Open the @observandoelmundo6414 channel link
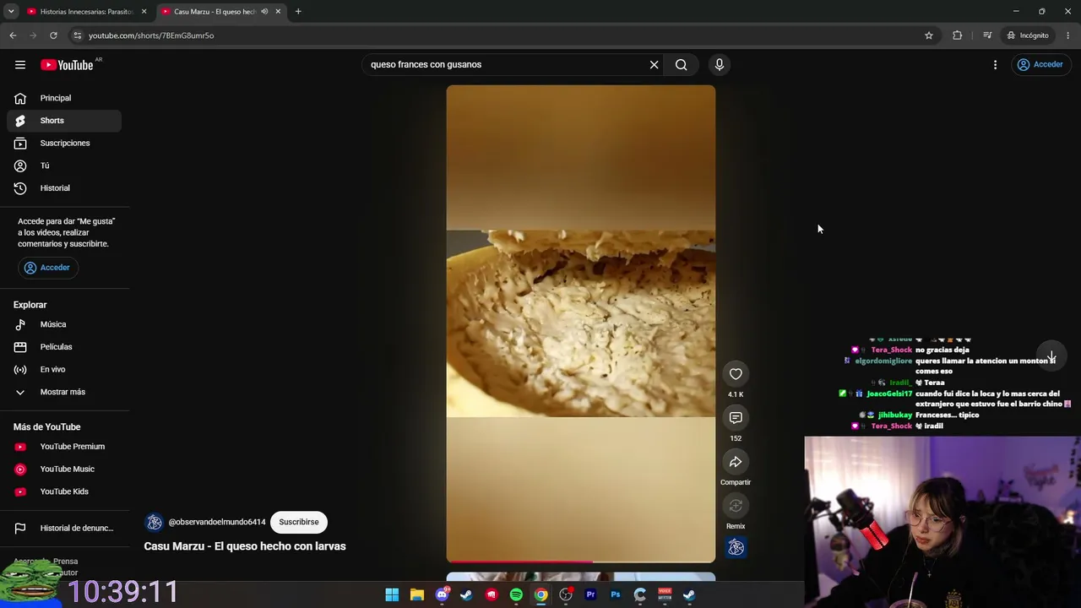This screenshot has width=1081, height=608. click(217, 522)
